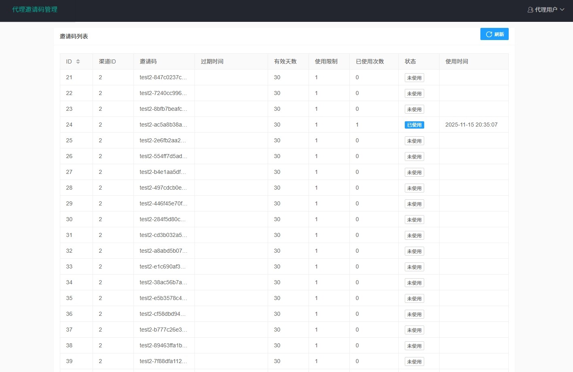
Task: Click the usage time 2025-11-15 20:35:07
Action: pyautogui.click(x=471, y=125)
